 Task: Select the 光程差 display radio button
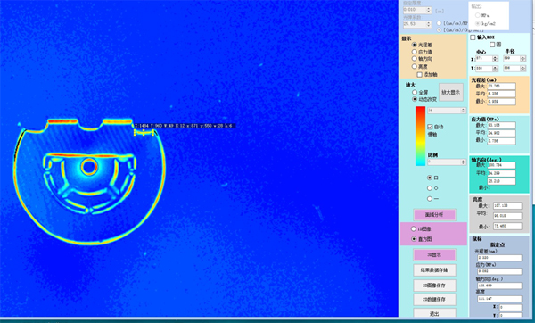point(415,45)
